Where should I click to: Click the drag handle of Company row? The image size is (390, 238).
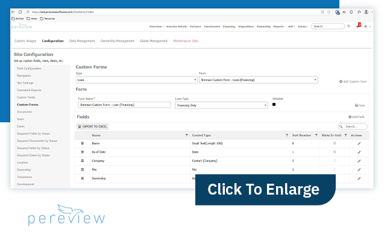point(83,161)
